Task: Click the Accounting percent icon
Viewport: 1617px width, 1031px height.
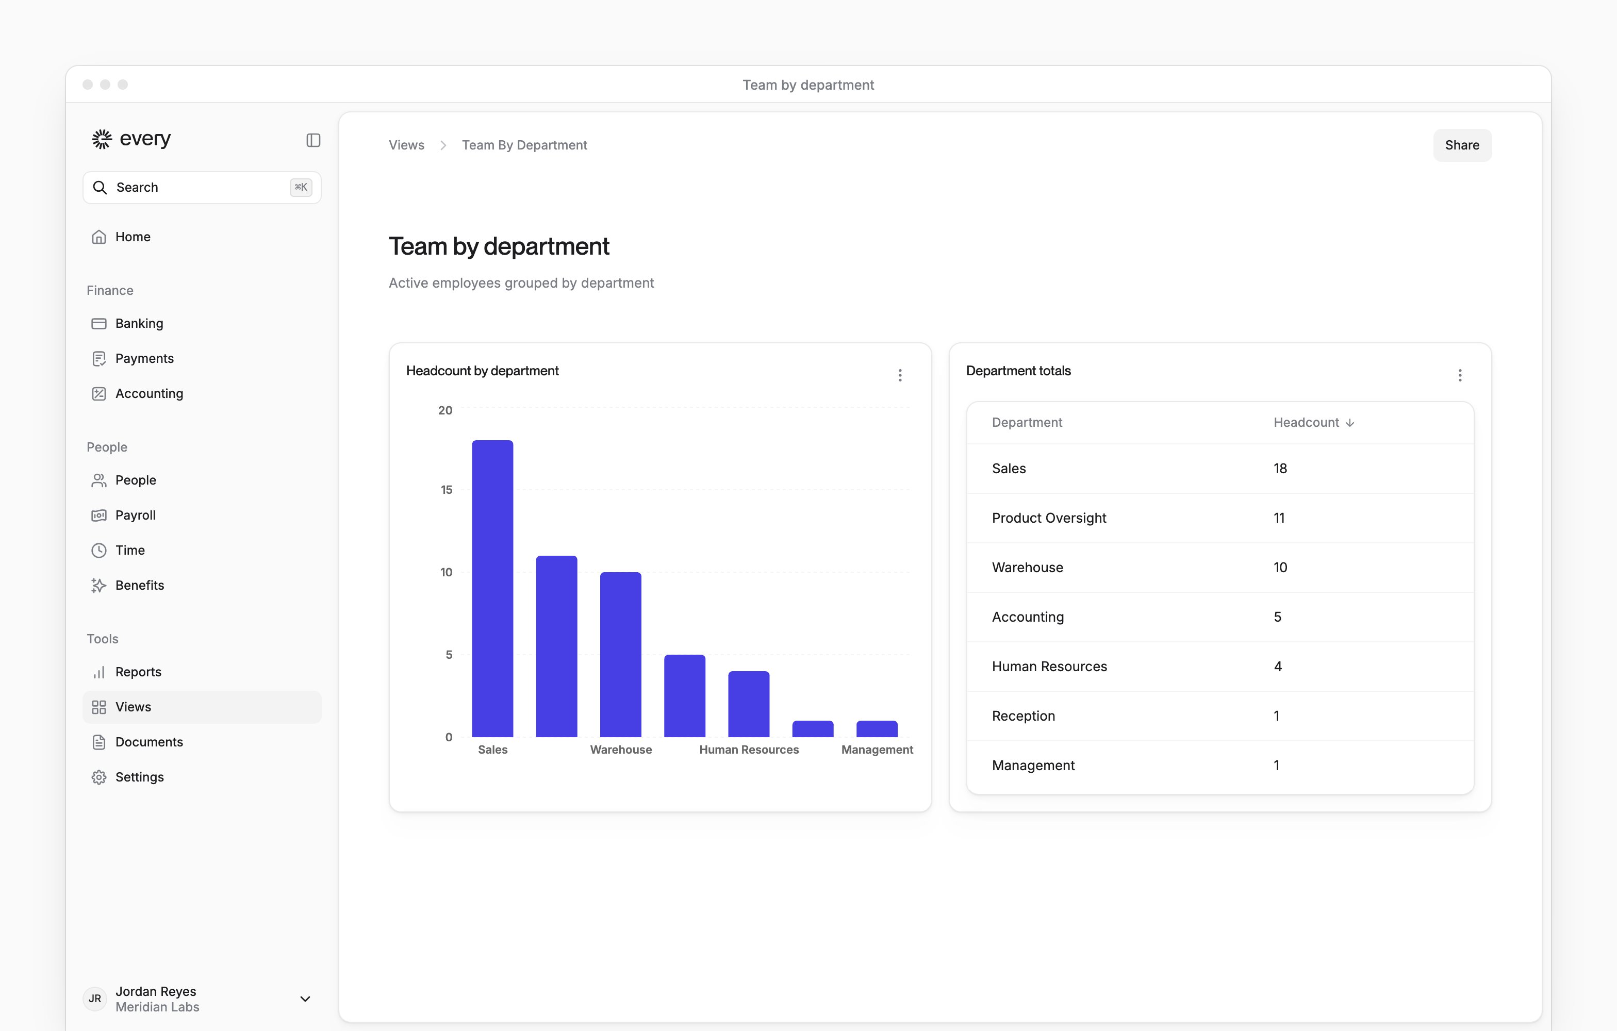Action: coord(98,393)
